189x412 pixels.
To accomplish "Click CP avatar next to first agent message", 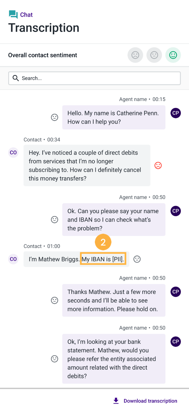I will coord(176,113).
